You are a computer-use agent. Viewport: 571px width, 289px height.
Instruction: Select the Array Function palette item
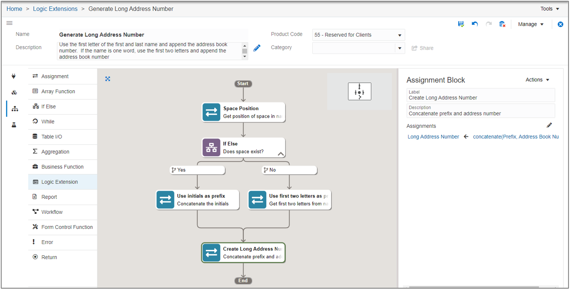tap(63, 92)
